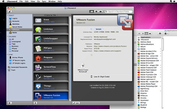The height and width of the screenshot is (109, 177).
Task: Open the Go menu
Action: click(38, 1)
